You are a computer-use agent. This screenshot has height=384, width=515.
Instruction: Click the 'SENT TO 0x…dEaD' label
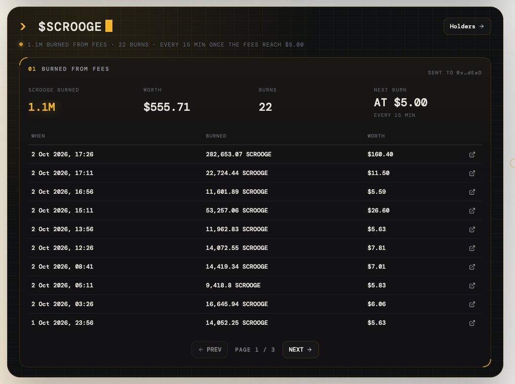(455, 72)
